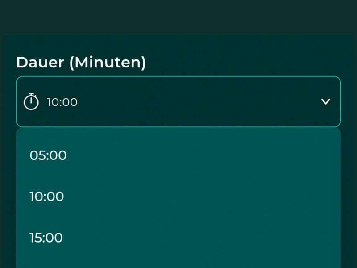Select the 05:00 duration option

[48, 155]
